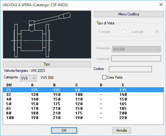Open the Menu Codifica button
Image resolution: width=166 pixels, height=136 pixels.
(x=128, y=14)
